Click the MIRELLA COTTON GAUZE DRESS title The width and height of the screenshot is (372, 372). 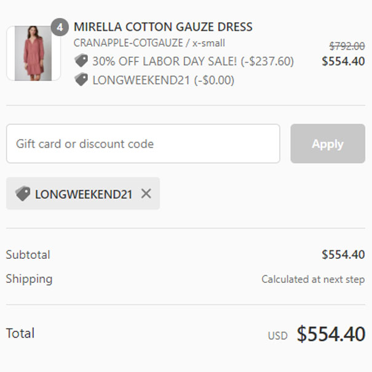point(163,27)
